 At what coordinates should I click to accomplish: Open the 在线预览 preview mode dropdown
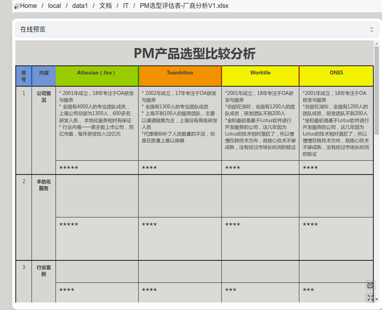click(x=197, y=30)
